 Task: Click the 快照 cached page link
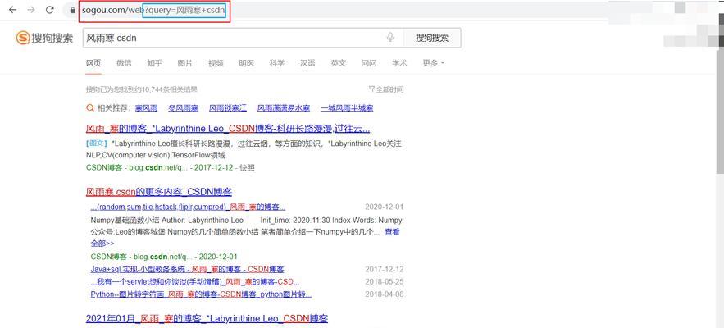coord(247,168)
